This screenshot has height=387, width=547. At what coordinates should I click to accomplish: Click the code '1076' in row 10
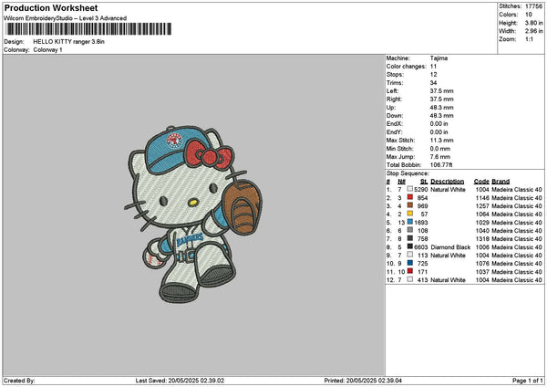point(482,264)
